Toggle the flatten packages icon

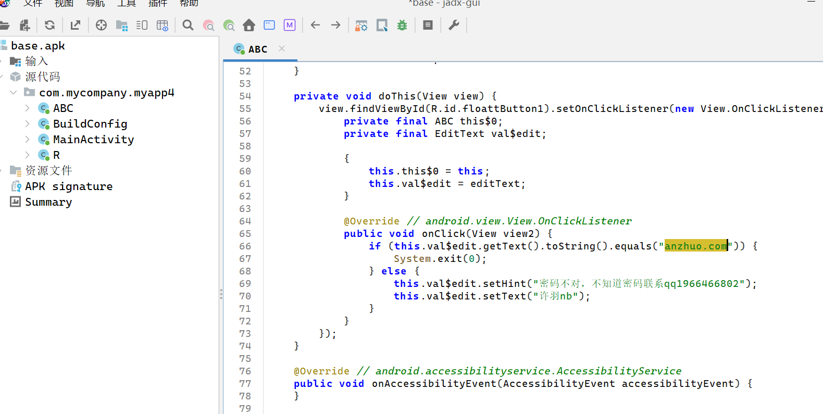pos(122,25)
